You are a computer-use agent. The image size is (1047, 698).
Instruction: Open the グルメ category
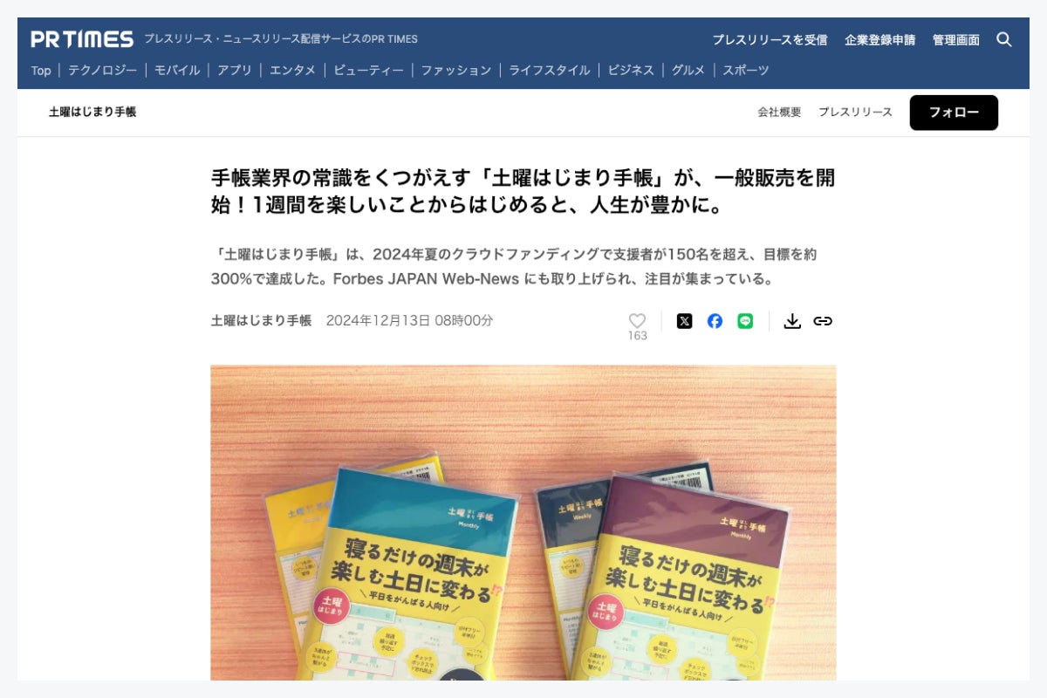coord(688,71)
